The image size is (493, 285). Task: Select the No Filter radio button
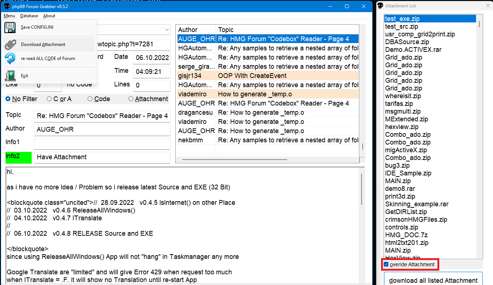[8, 99]
